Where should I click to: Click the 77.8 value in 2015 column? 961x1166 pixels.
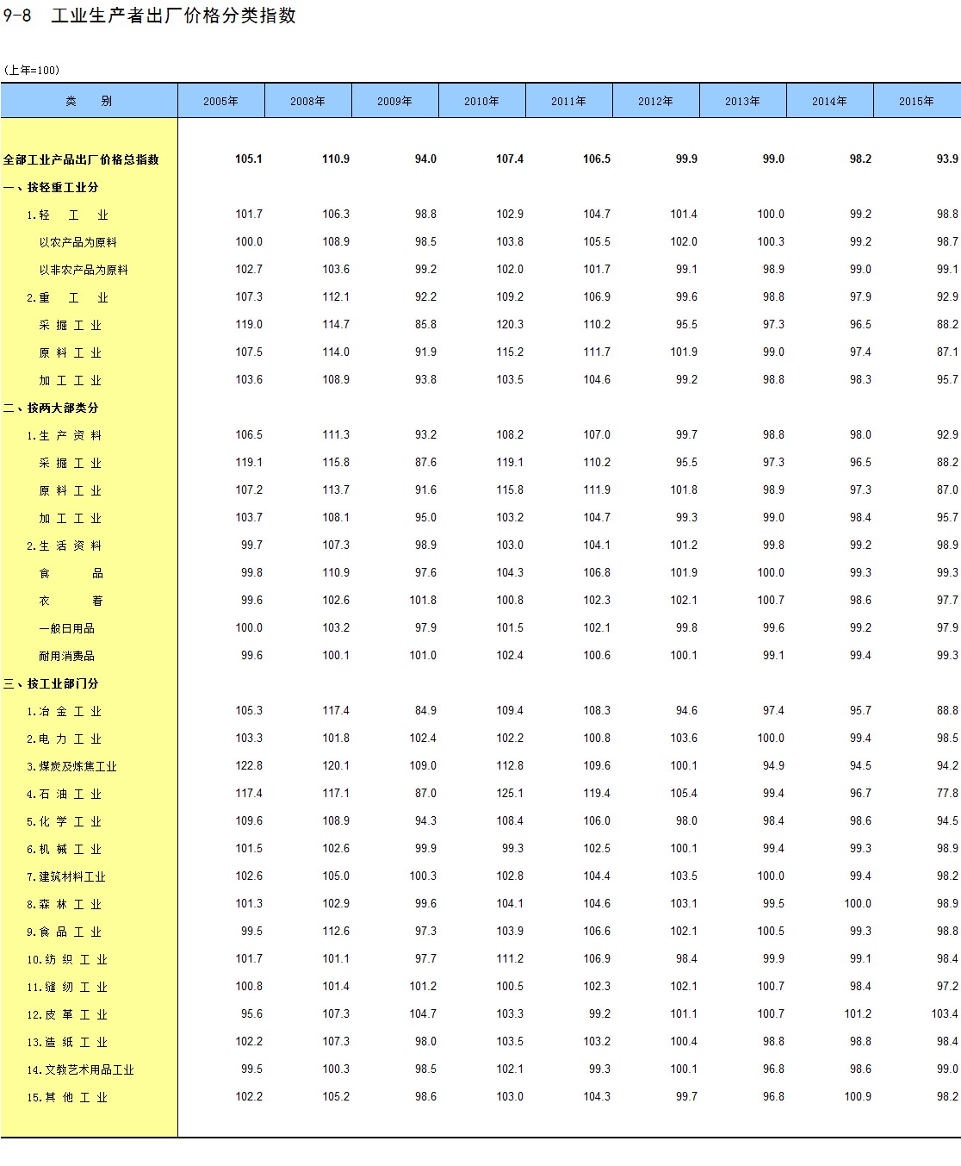coord(946,793)
